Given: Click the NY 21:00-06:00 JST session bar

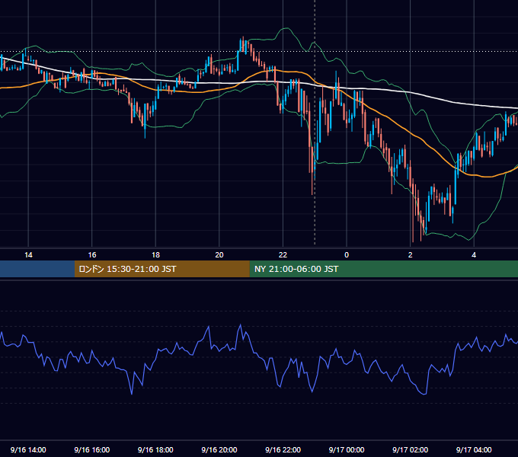Looking at the screenshot, I should coord(383,269).
